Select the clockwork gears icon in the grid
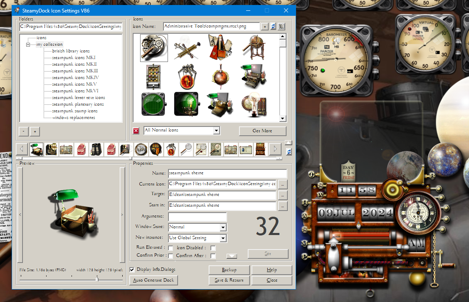The height and width of the screenshot is (302, 469). coord(154,47)
